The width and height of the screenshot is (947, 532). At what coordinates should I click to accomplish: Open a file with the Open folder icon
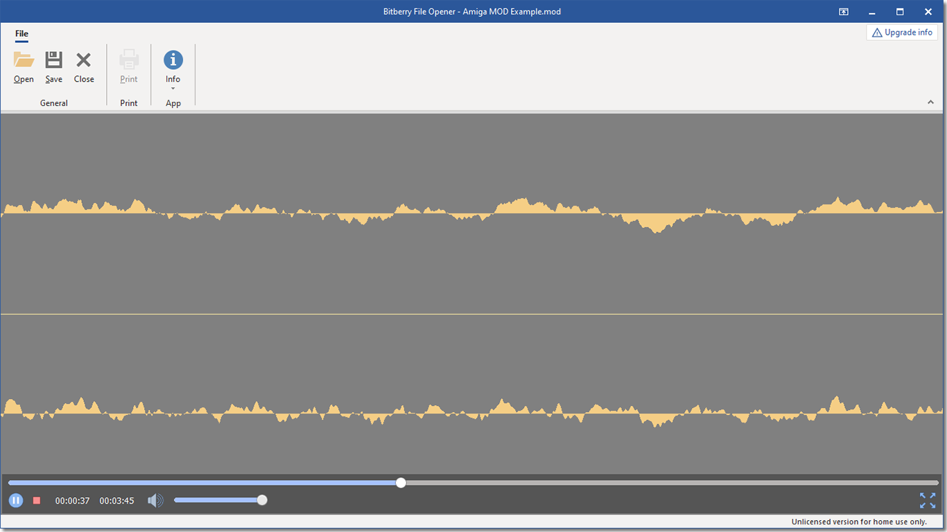pyautogui.click(x=24, y=60)
